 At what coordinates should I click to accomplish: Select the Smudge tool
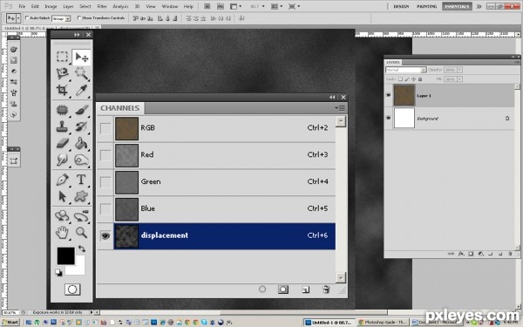[x=62, y=160]
